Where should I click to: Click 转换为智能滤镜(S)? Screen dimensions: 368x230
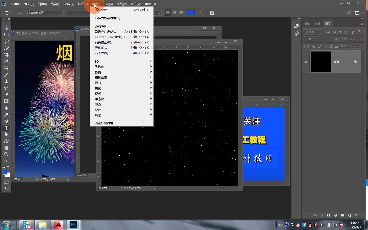tap(107, 18)
